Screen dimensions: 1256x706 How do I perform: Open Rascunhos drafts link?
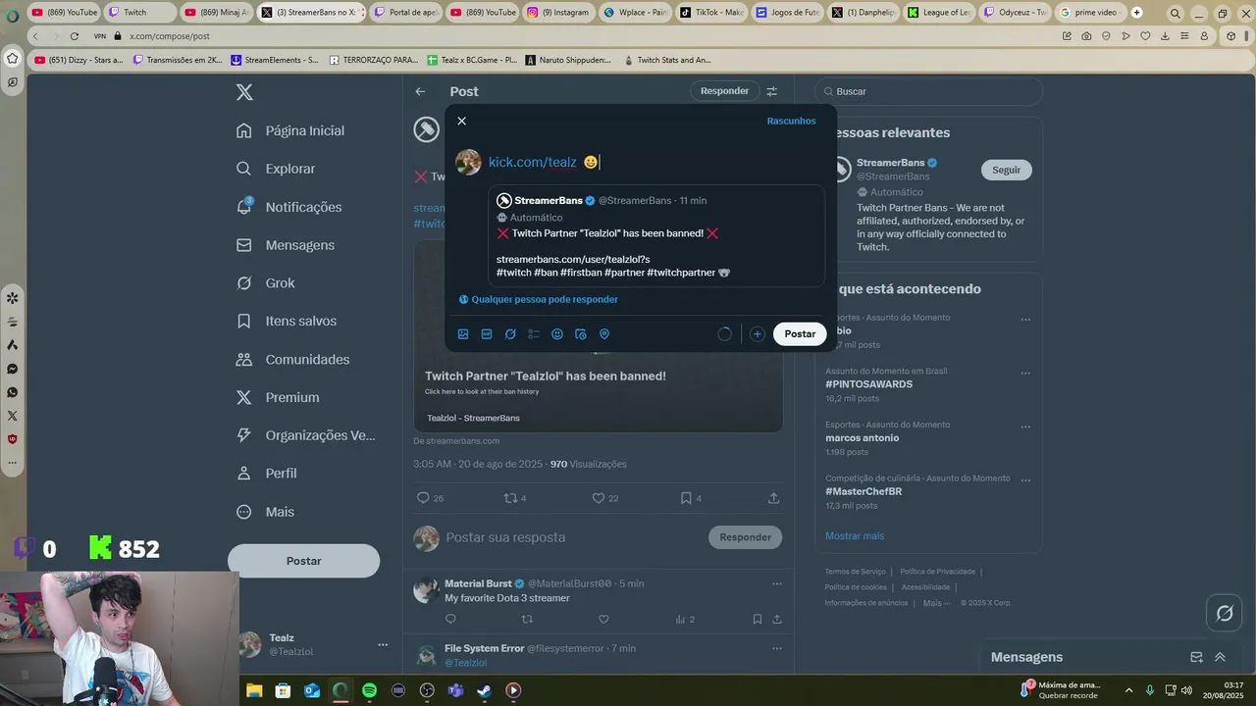coord(791,121)
